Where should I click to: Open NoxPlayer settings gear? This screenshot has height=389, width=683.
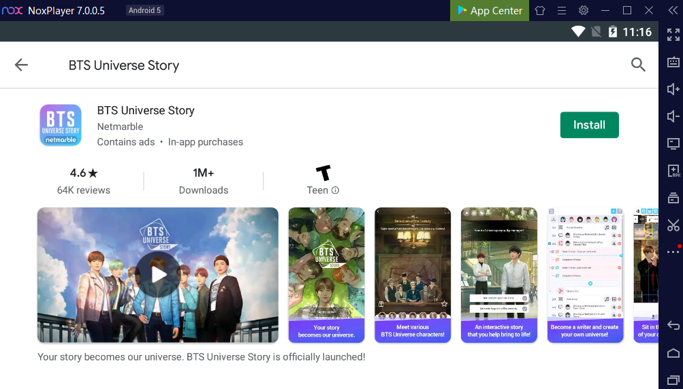584,10
